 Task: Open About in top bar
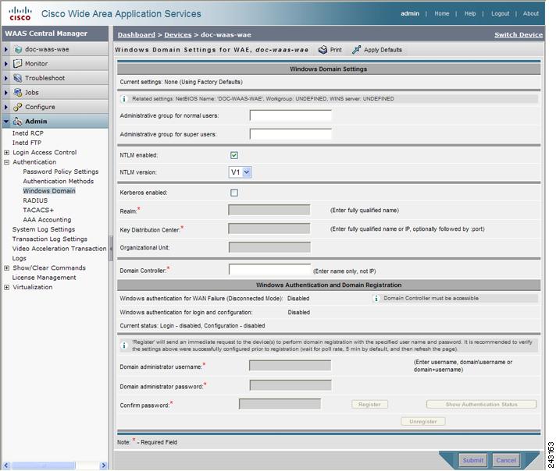coord(530,13)
